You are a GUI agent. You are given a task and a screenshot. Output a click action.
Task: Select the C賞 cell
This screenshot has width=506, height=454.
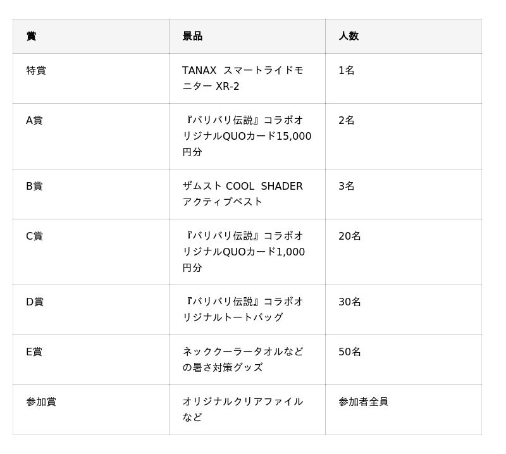pyautogui.click(x=90, y=252)
